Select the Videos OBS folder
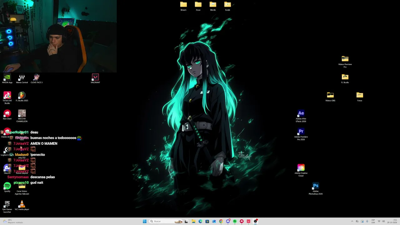Screen dimensions: 400x225 click(x=330, y=97)
